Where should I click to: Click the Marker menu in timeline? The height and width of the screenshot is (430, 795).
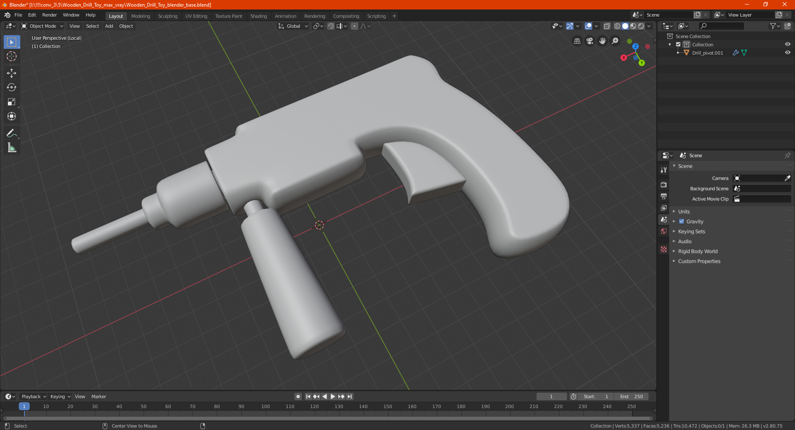click(99, 397)
